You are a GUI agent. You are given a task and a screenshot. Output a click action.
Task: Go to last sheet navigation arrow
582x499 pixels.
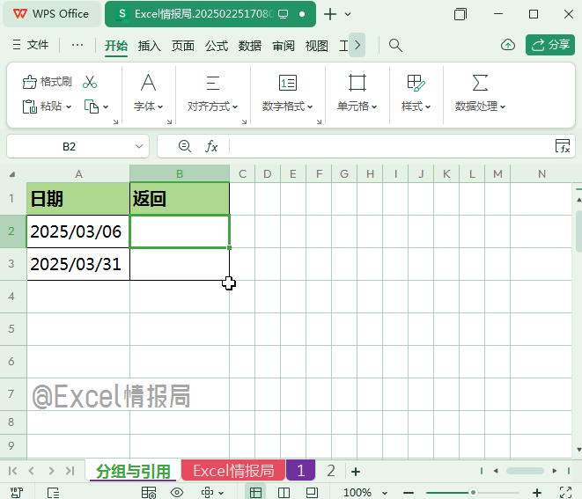70,471
